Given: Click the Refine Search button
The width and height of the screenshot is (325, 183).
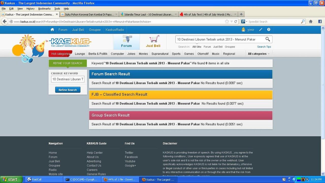Looking at the screenshot, I should click(x=68, y=90).
